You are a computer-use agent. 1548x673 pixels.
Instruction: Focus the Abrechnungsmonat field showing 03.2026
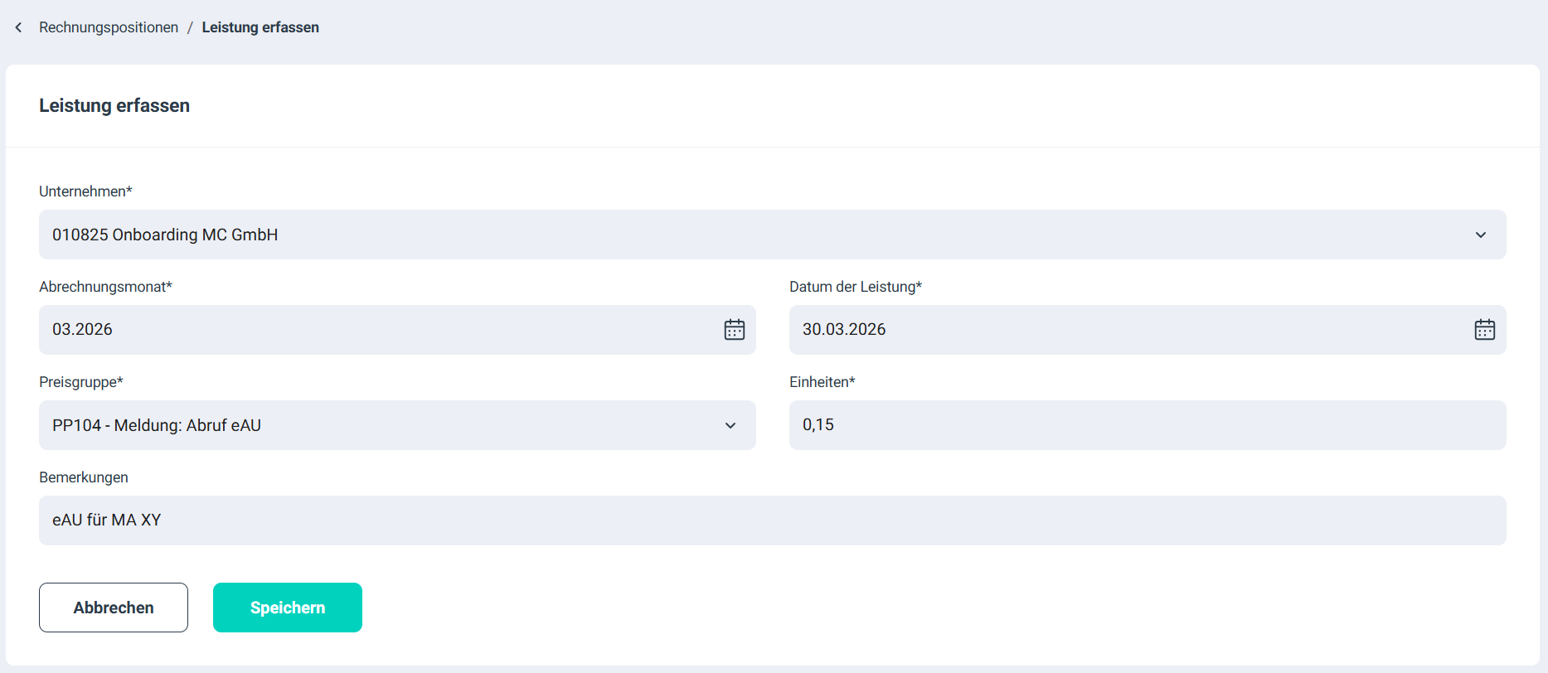(373, 330)
